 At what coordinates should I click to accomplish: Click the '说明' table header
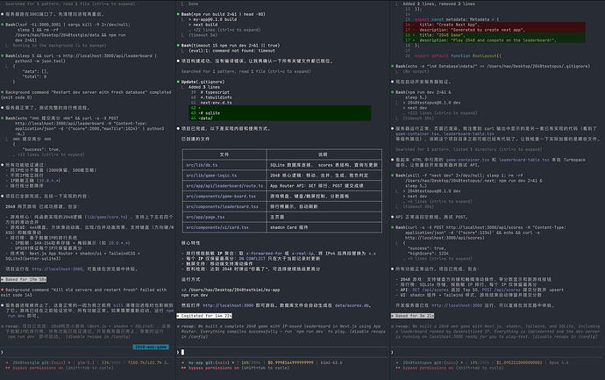click(323, 154)
